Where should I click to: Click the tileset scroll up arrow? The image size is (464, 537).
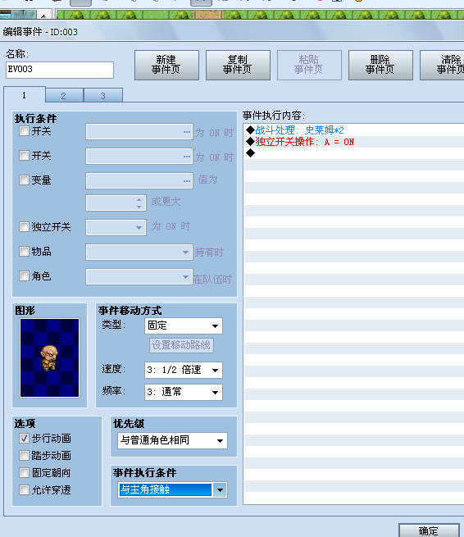pyautogui.click(x=43, y=15)
